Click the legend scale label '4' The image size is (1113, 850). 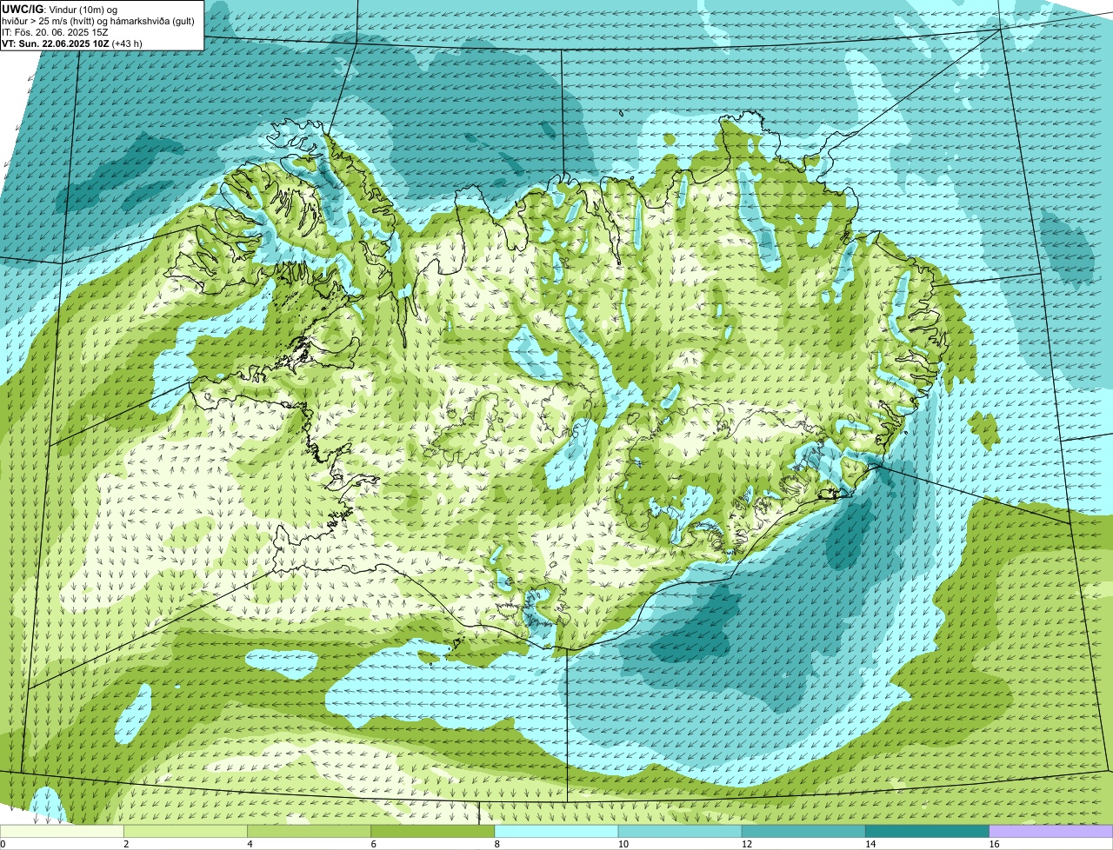click(250, 844)
